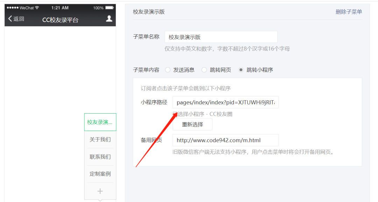The width and height of the screenshot is (378, 202).
Task: Select the 关于我们 submenu item
Action: pos(100,139)
